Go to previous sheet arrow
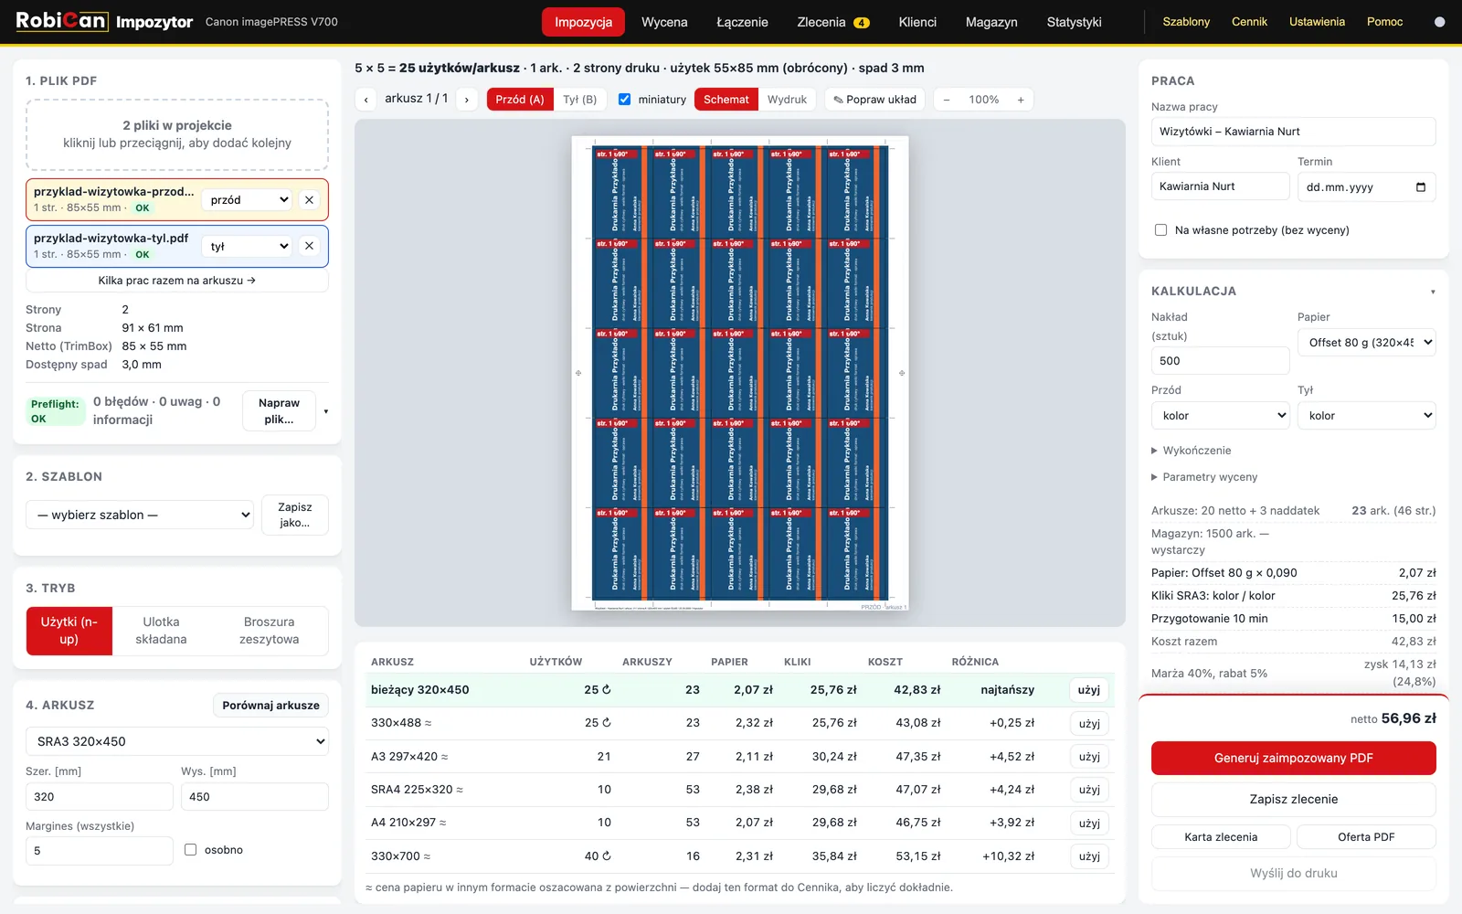The image size is (1462, 914). coord(366,99)
